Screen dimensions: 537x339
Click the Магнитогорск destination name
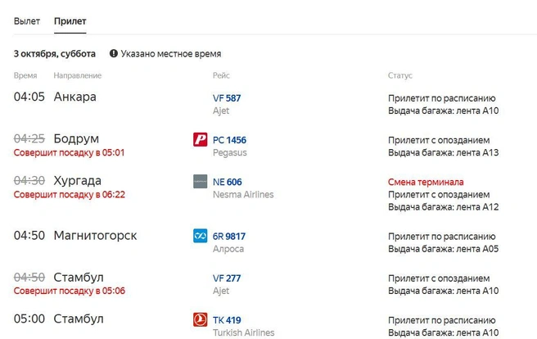pos(95,236)
